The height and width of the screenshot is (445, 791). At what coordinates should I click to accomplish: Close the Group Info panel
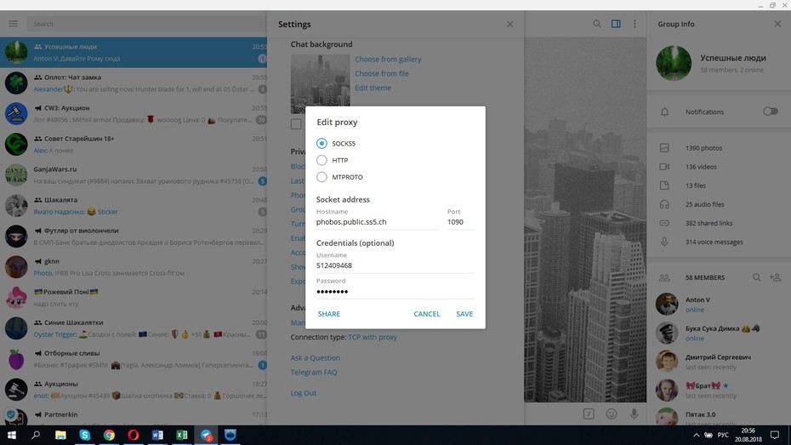tap(777, 24)
